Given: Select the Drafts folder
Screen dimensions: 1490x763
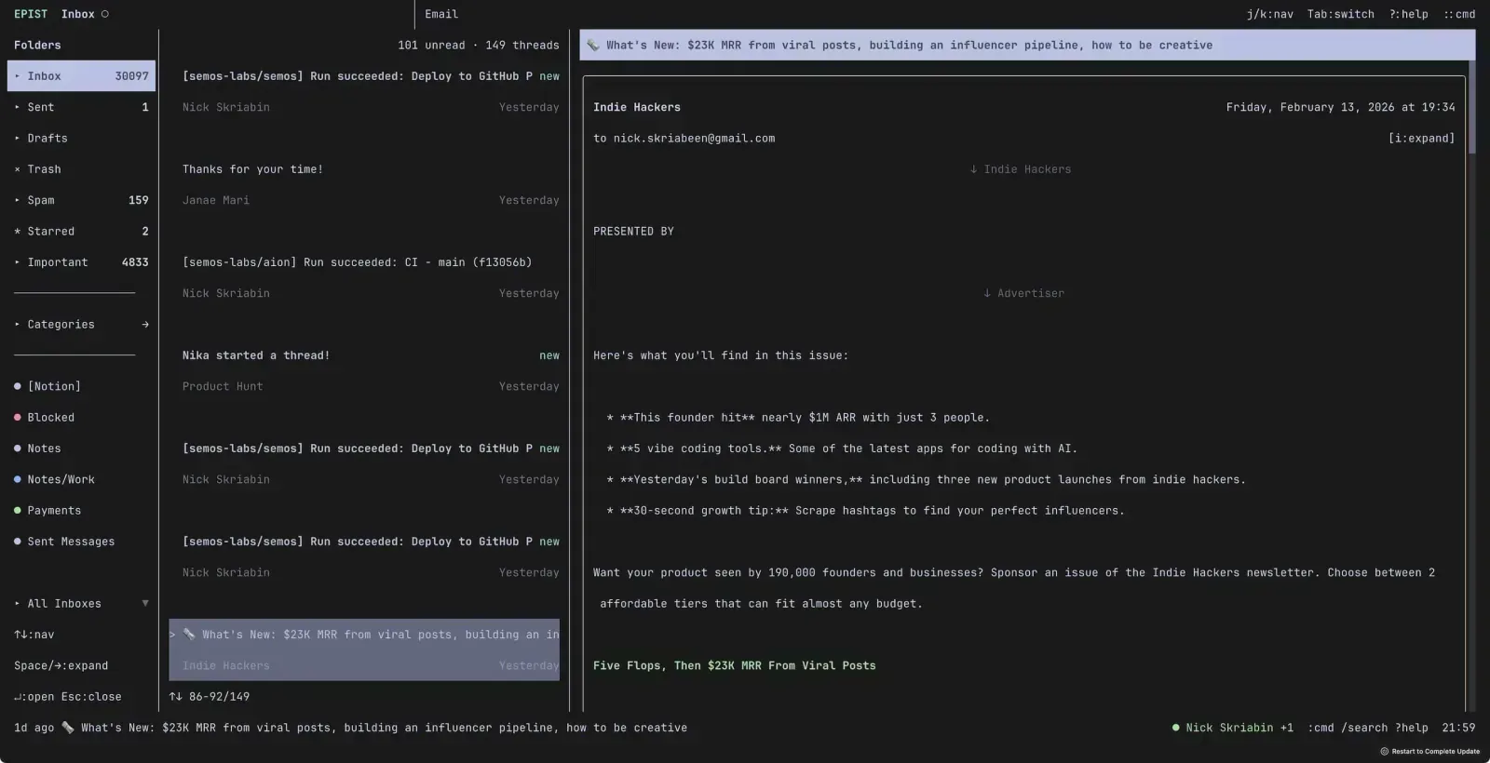Looking at the screenshot, I should (x=47, y=139).
